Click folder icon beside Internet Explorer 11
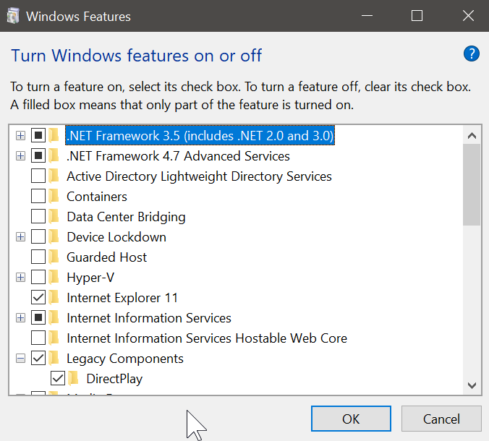The height and width of the screenshot is (441, 489). (54, 297)
